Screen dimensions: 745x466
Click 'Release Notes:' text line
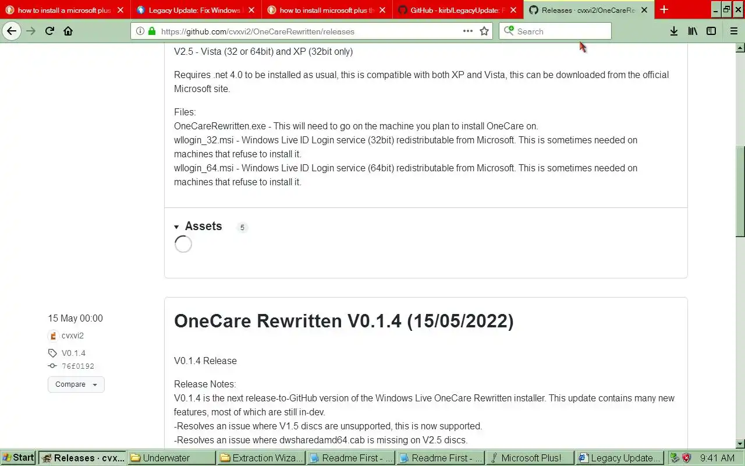[x=205, y=384]
